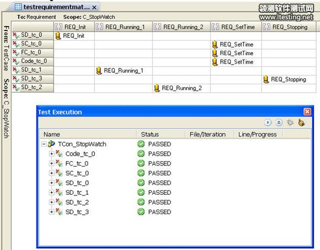Click the REQ_Stopping column header
The width and height of the screenshot is (320, 250).
tap(289, 26)
